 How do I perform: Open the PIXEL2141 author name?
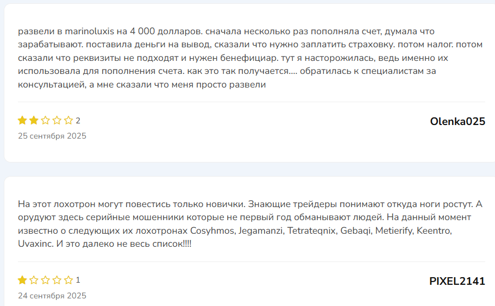(457, 281)
